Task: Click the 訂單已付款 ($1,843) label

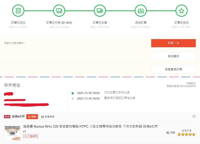Action: [x=59, y=22]
